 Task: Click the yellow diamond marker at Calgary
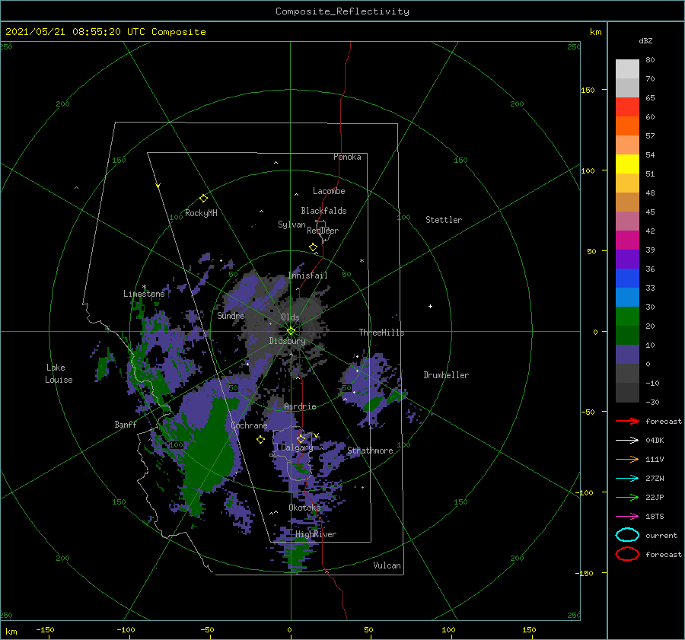tap(301, 438)
